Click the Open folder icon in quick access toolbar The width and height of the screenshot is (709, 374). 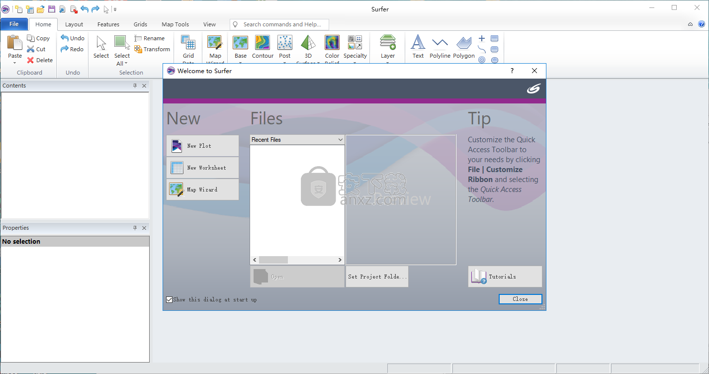41,9
